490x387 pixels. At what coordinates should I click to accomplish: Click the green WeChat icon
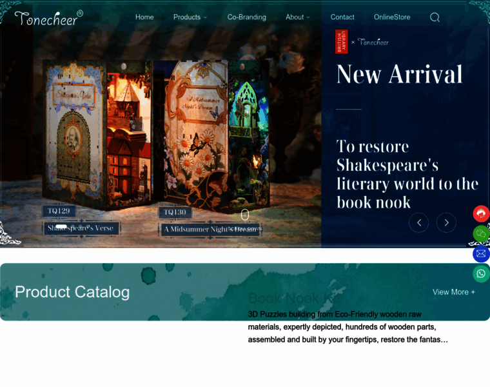tap(481, 233)
